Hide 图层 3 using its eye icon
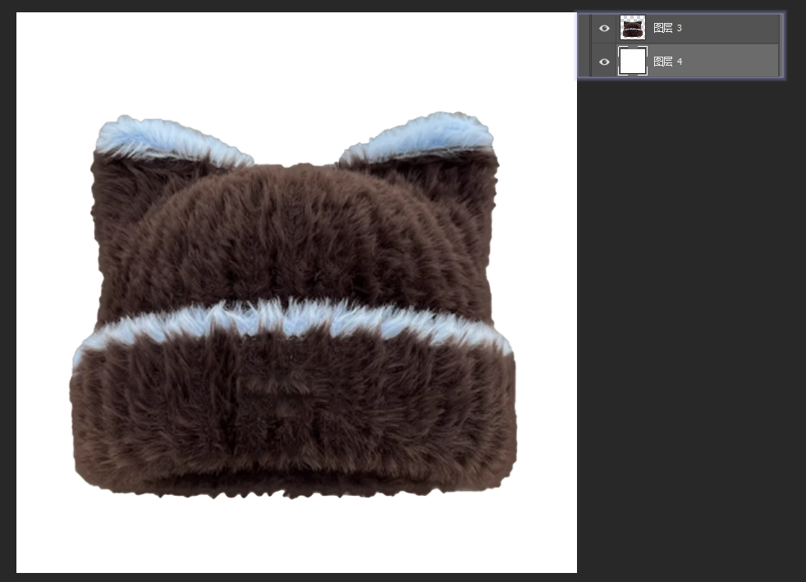The width and height of the screenshot is (806, 582). pos(605,28)
